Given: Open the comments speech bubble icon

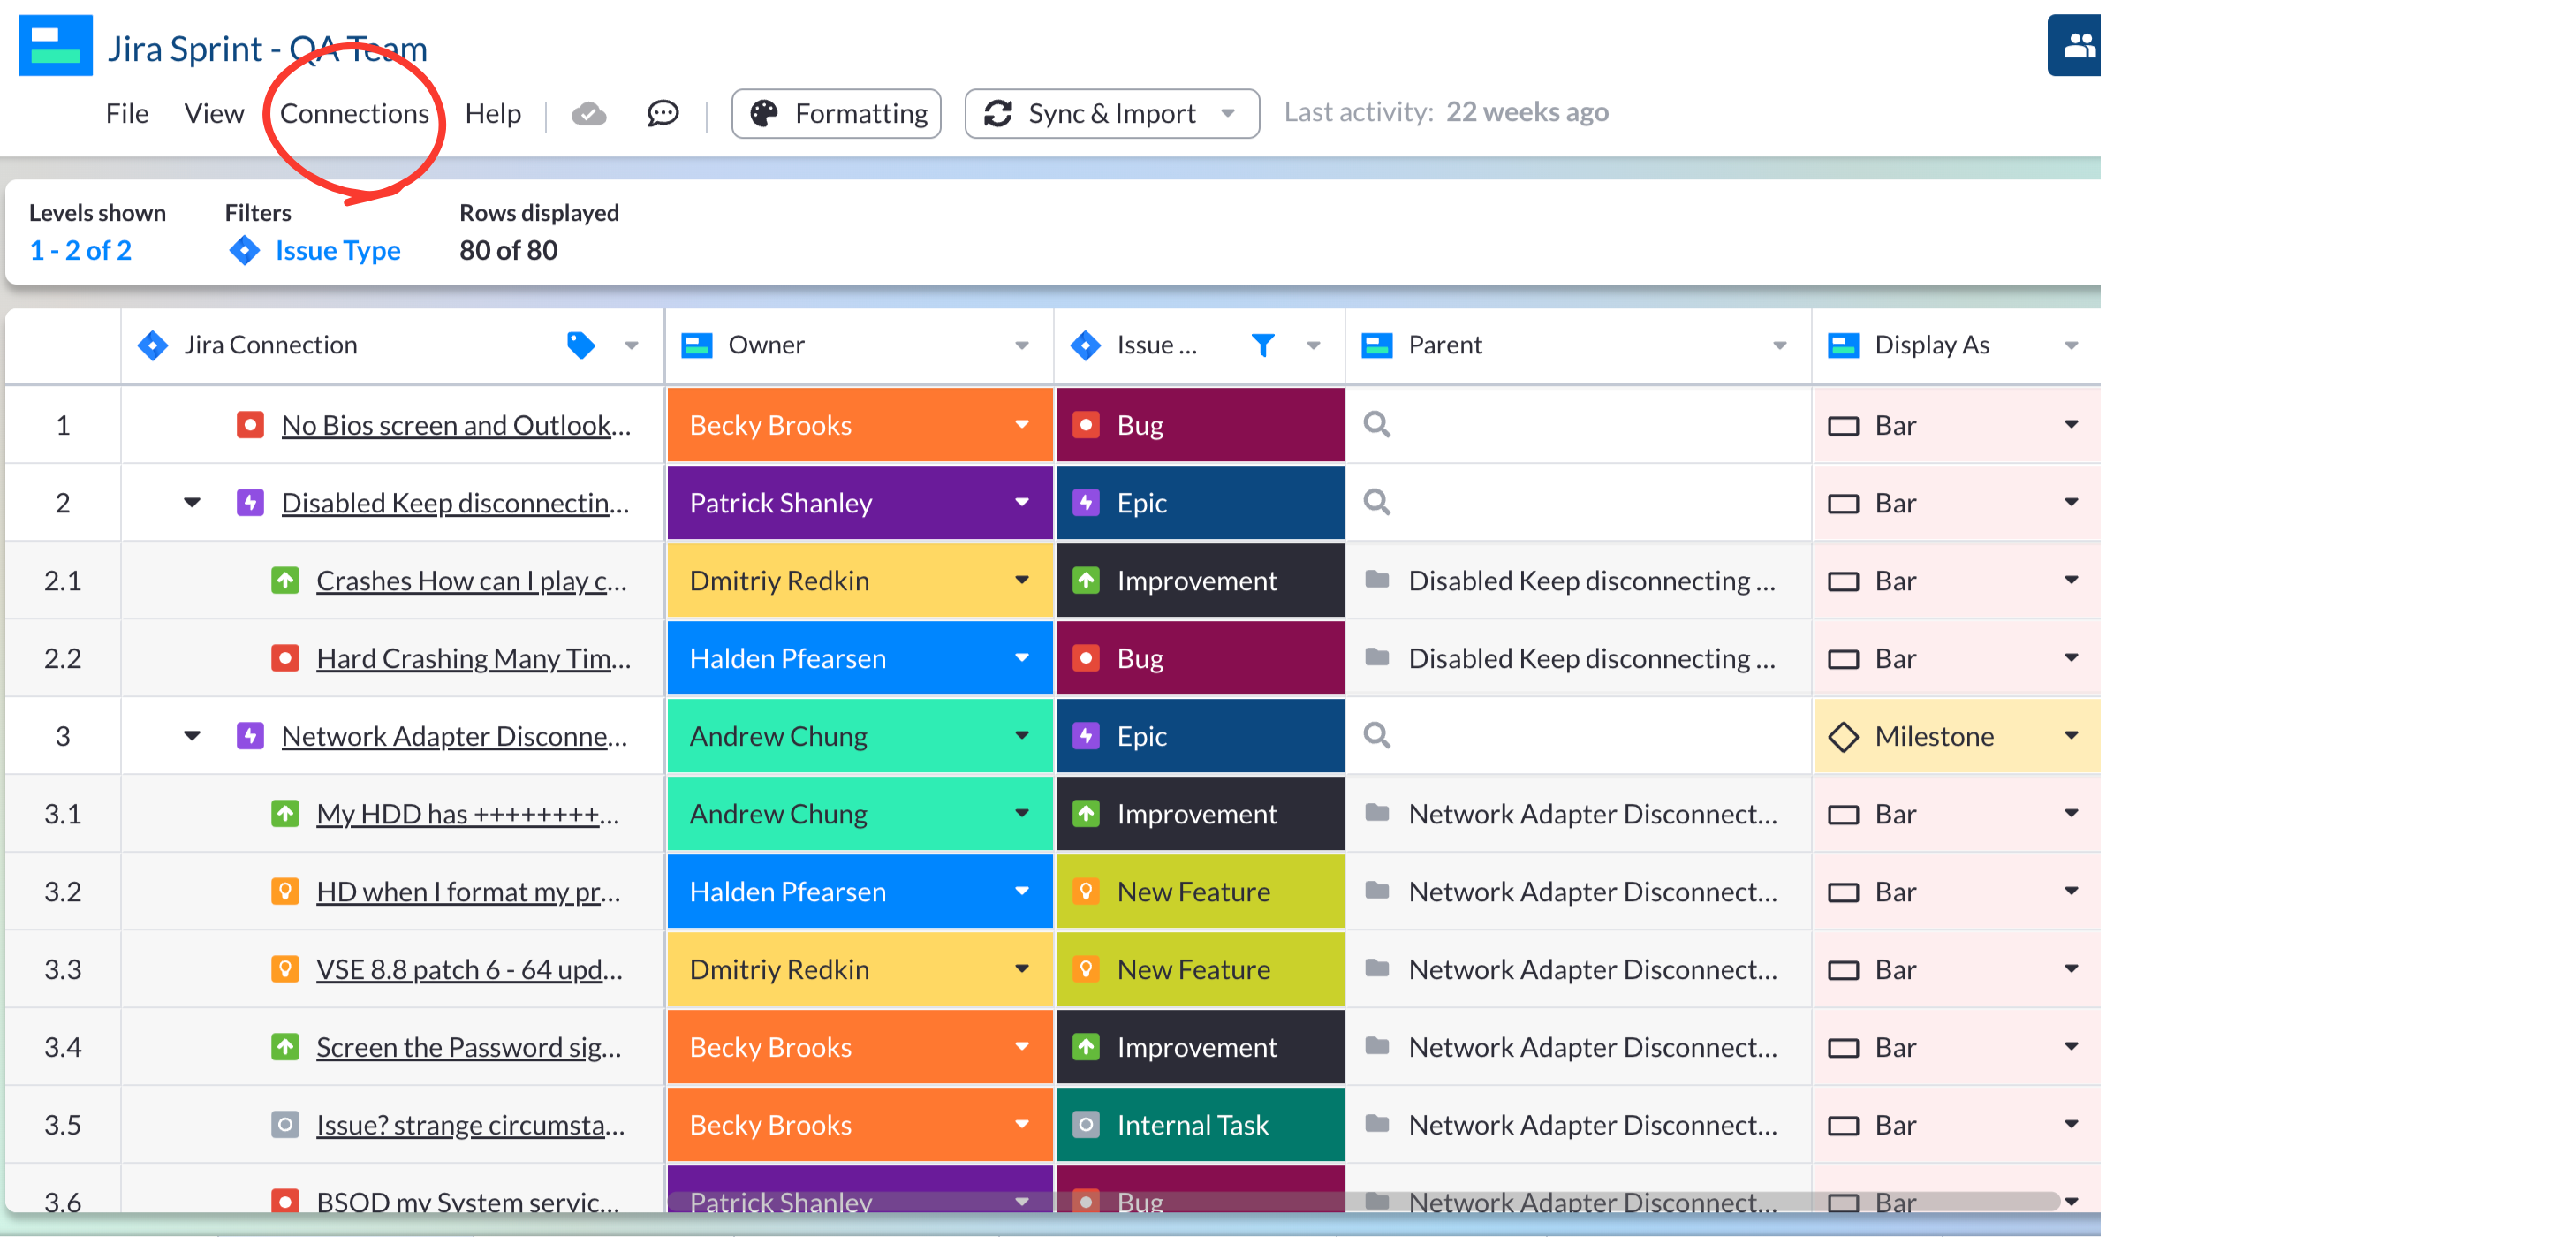Looking at the screenshot, I should (663, 114).
